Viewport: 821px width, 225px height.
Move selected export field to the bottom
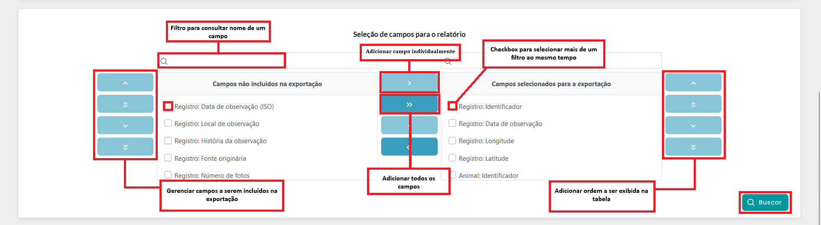point(693,147)
